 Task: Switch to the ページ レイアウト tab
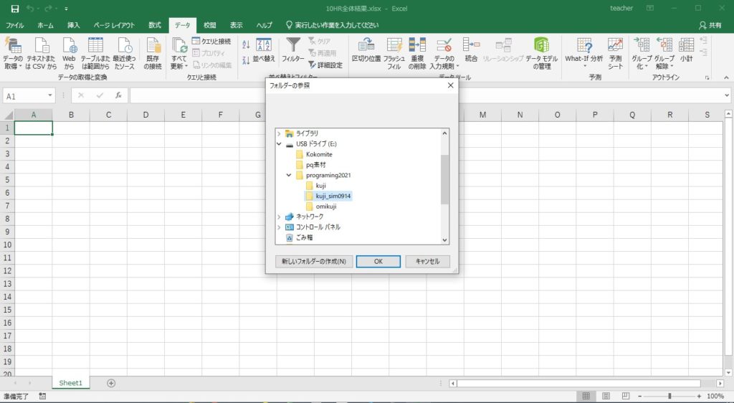pos(114,25)
